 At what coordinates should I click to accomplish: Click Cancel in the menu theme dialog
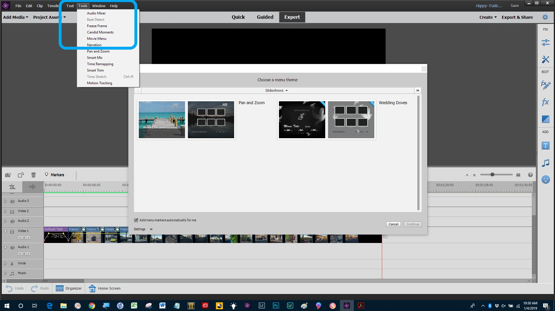tap(393, 224)
